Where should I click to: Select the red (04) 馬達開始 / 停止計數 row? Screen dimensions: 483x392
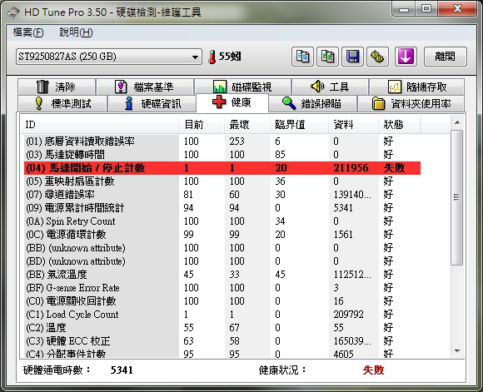222,168
